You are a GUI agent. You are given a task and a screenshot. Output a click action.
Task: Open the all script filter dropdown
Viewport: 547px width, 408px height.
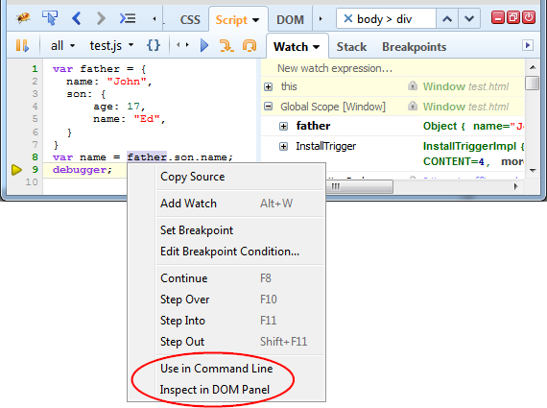[x=62, y=46]
